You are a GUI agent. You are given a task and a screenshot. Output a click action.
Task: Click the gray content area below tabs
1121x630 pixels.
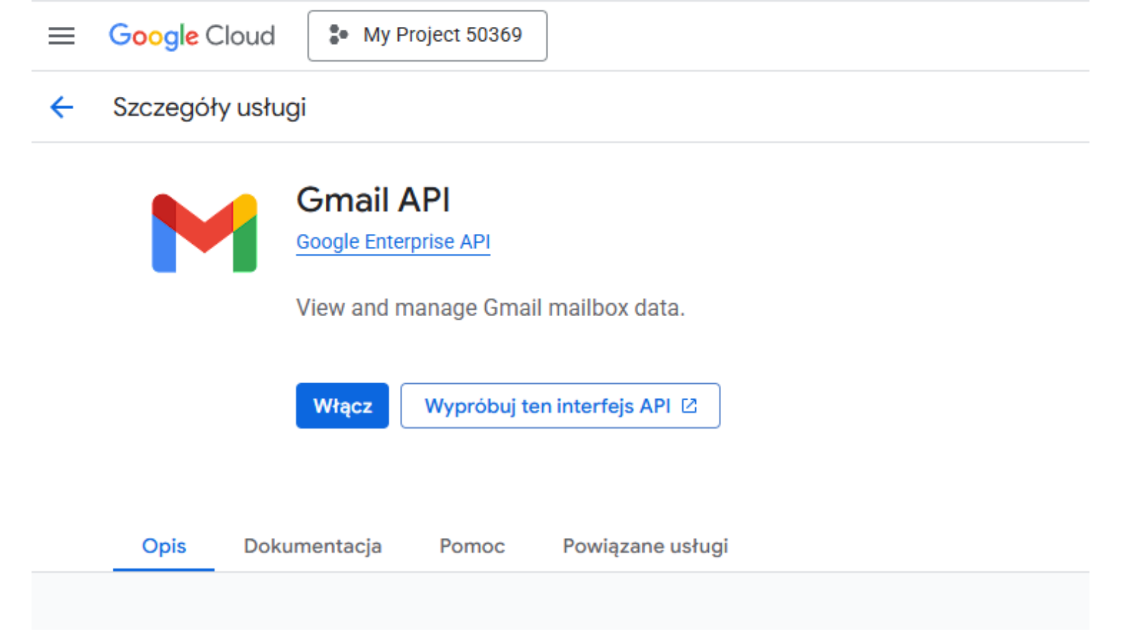click(x=560, y=601)
